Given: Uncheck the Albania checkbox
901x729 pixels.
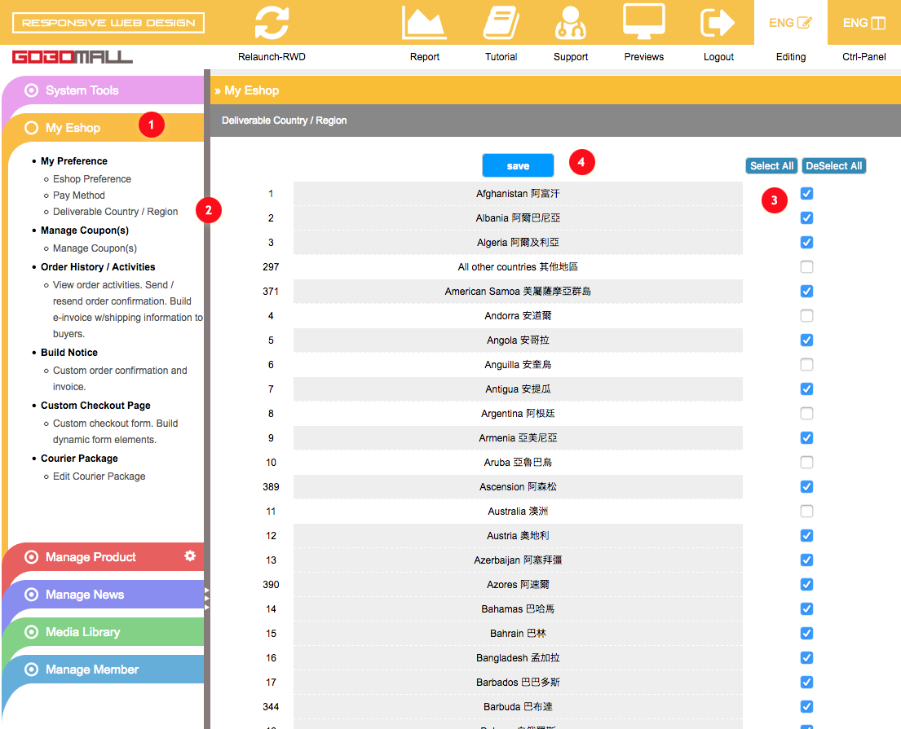Looking at the screenshot, I should coord(806,218).
